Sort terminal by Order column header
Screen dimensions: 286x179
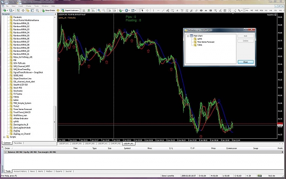pyautogui.click(x=7, y=148)
